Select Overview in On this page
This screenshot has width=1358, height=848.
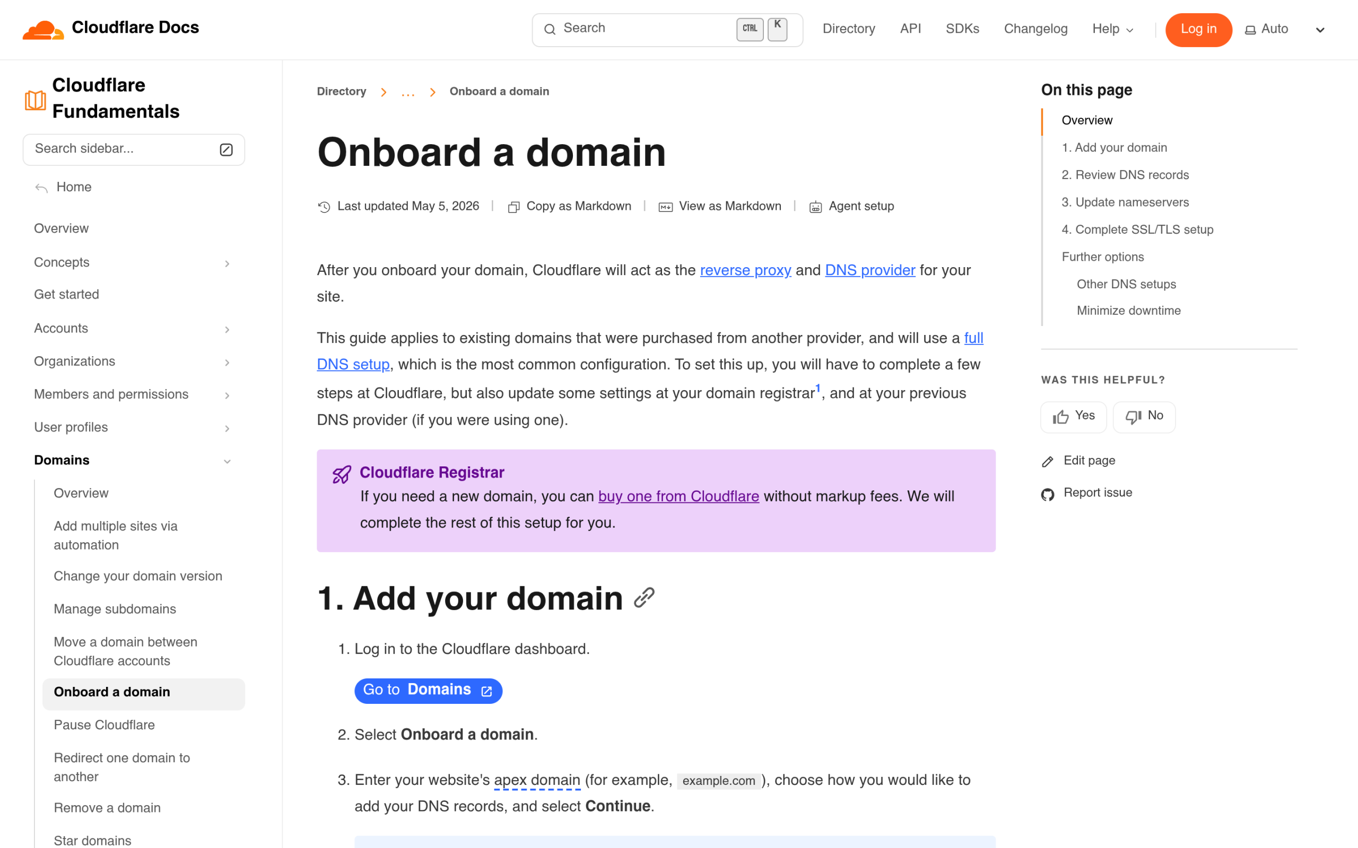pyautogui.click(x=1087, y=121)
